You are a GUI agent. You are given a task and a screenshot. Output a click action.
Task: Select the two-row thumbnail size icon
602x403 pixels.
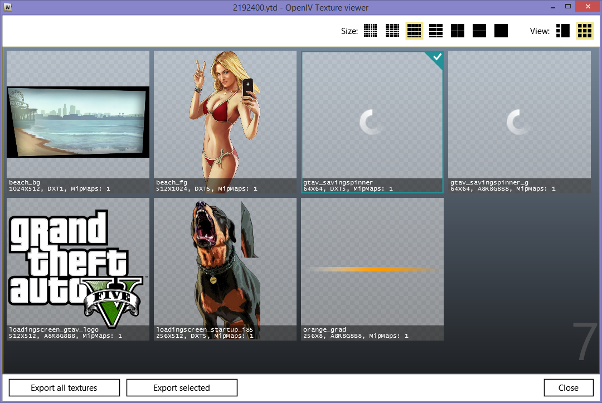pyautogui.click(x=479, y=31)
